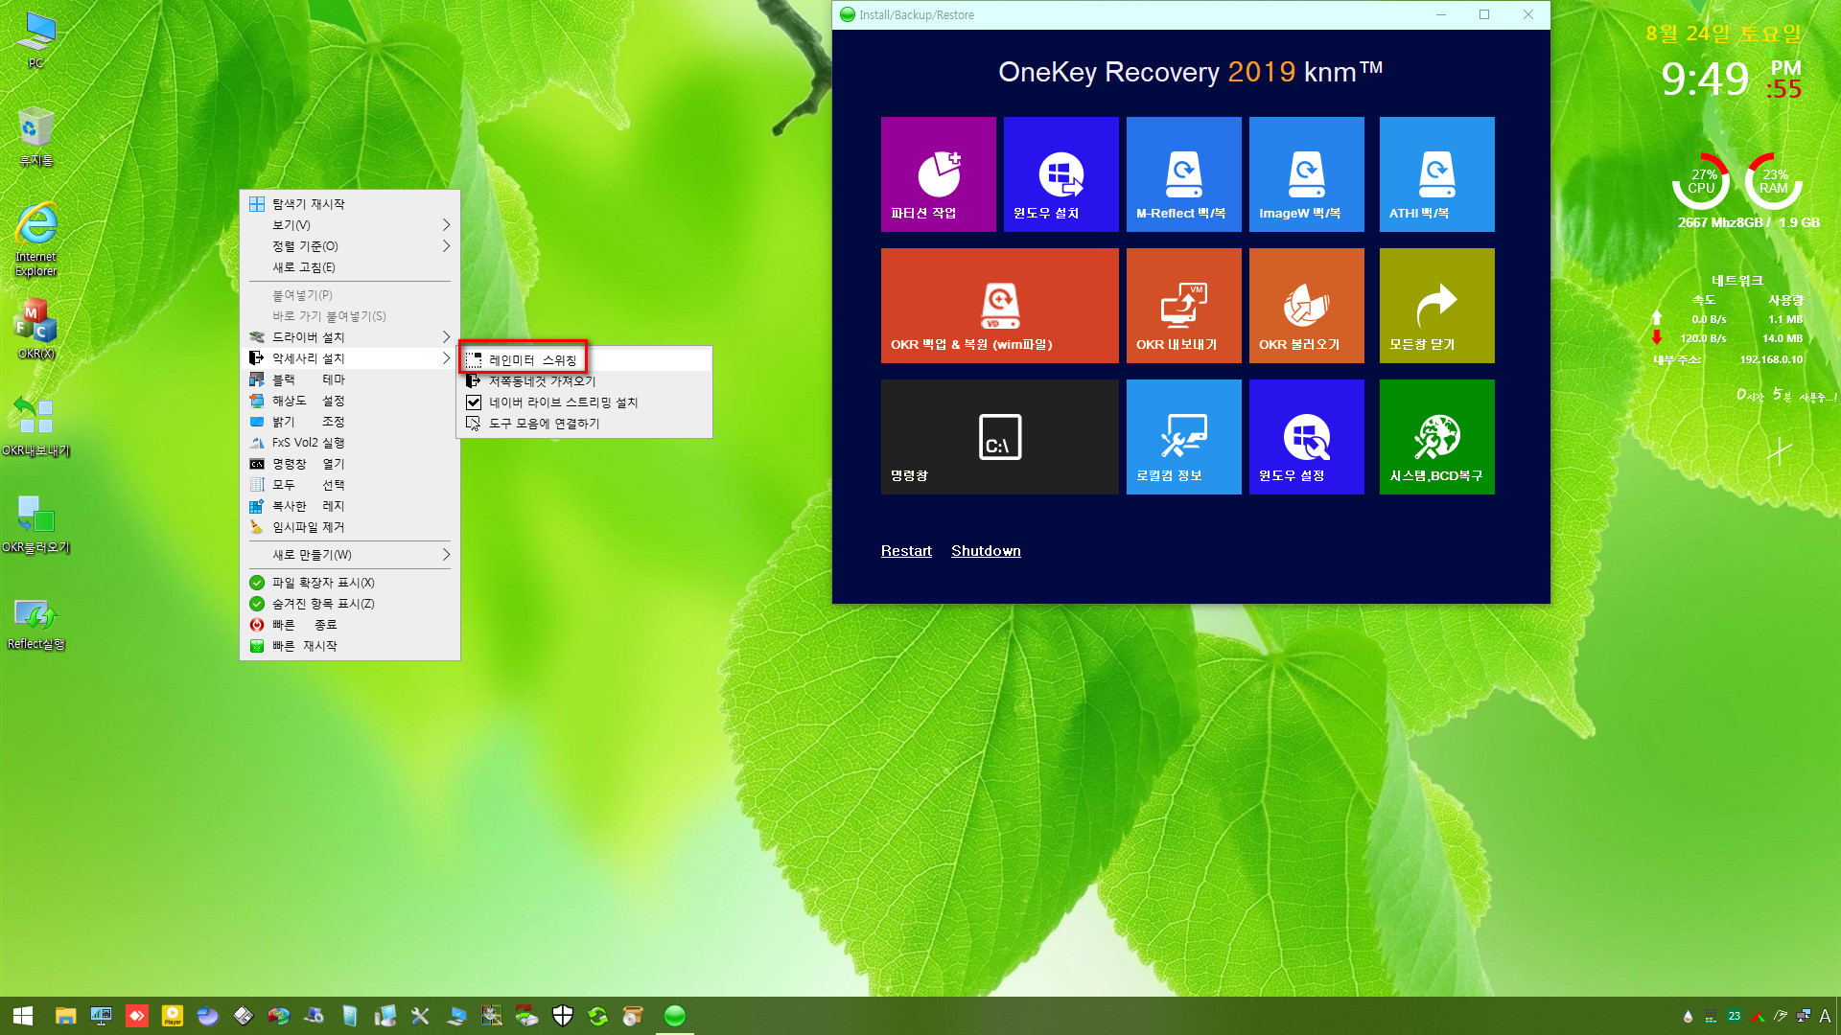The image size is (1841, 1035).
Task: Click the green sync arrows taskbar icon
Action: (x=598, y=1016)
